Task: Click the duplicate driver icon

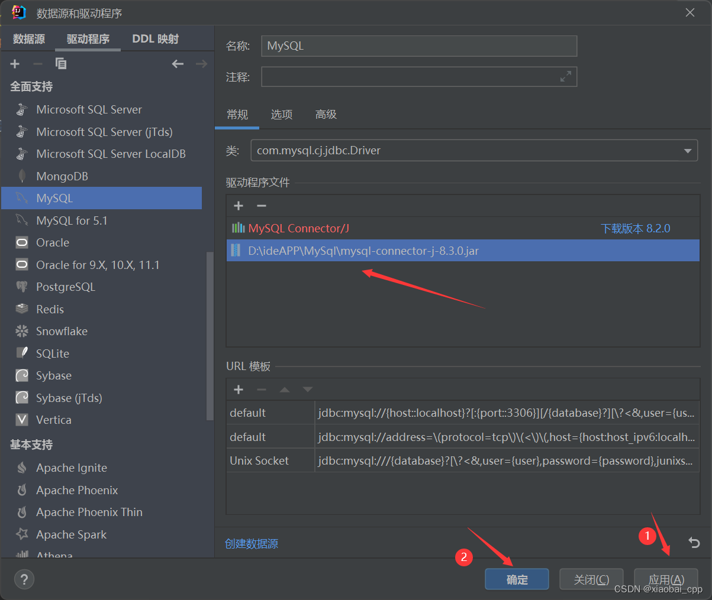Action: pyautogui.click(x=61, y=64)
